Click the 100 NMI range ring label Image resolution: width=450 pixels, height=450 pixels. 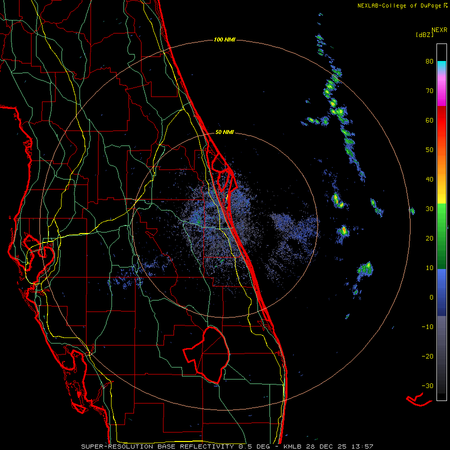pyautogui.click(x=224, y=39)
